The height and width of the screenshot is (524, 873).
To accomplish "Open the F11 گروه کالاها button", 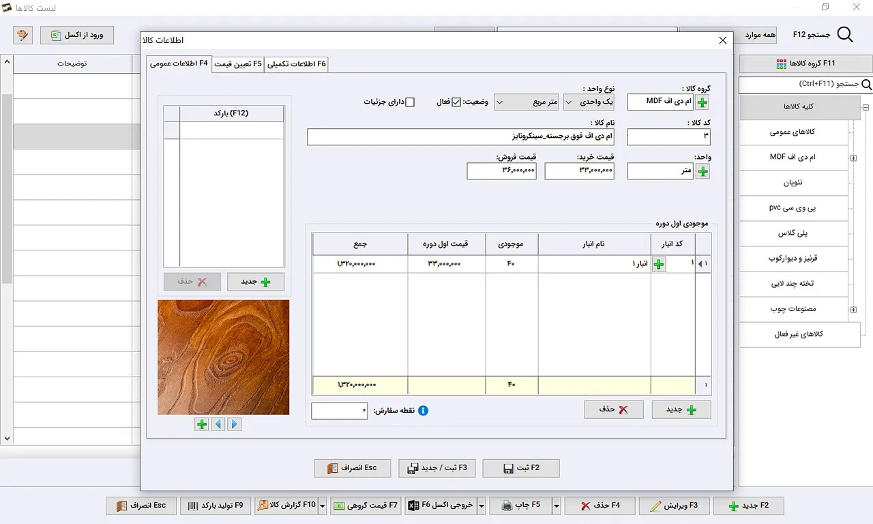I will click(805, 63).
